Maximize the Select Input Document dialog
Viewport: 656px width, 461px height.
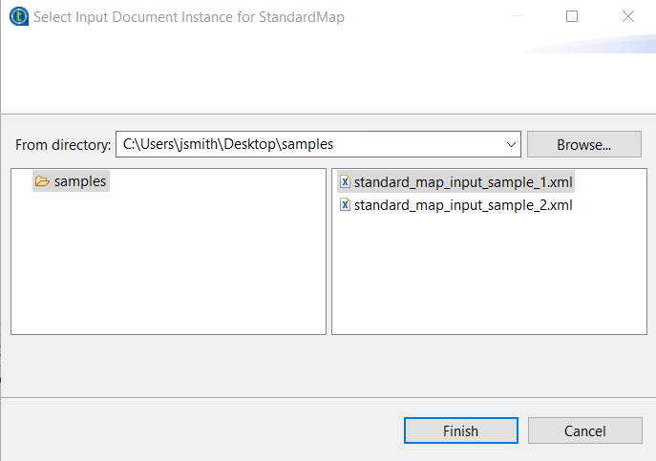(x=572, y=16)
